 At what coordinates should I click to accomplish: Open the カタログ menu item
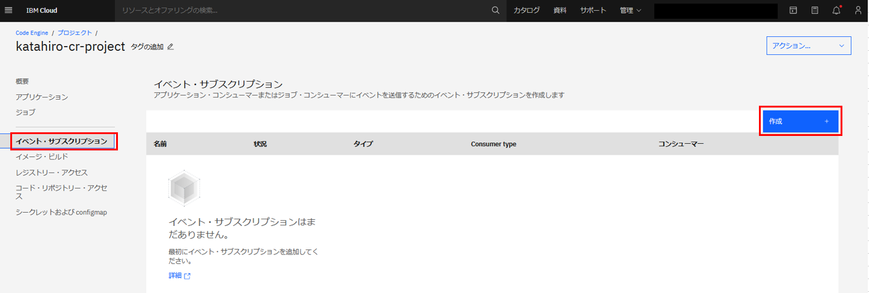coord(527,10)
